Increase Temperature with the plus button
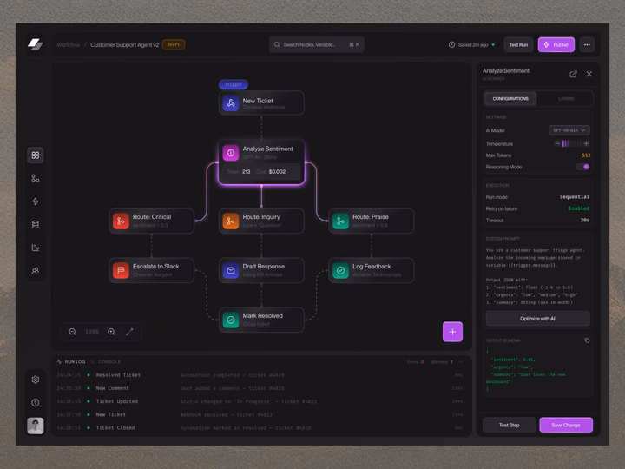The image size is (625, 469). pyautogui.click(x=586, y=143)
